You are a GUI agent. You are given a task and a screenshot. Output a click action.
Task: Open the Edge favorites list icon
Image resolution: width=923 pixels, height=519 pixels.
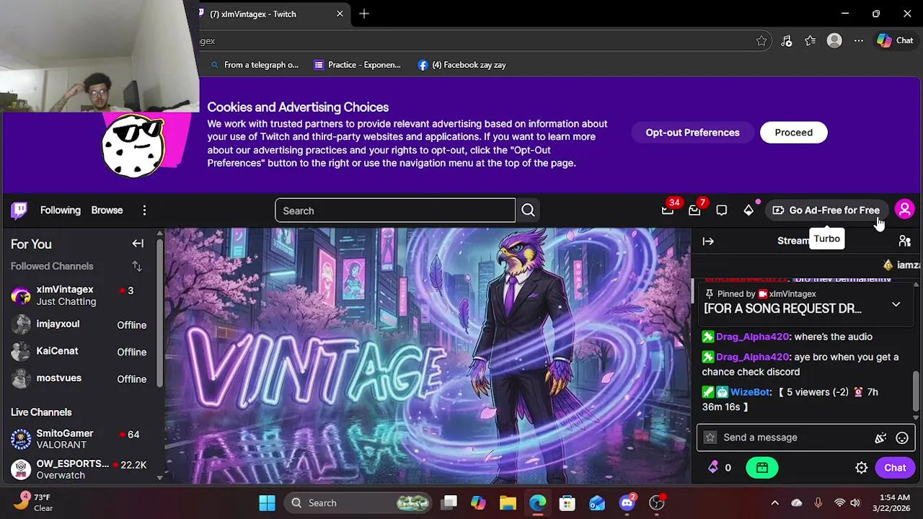coord(811,41)
